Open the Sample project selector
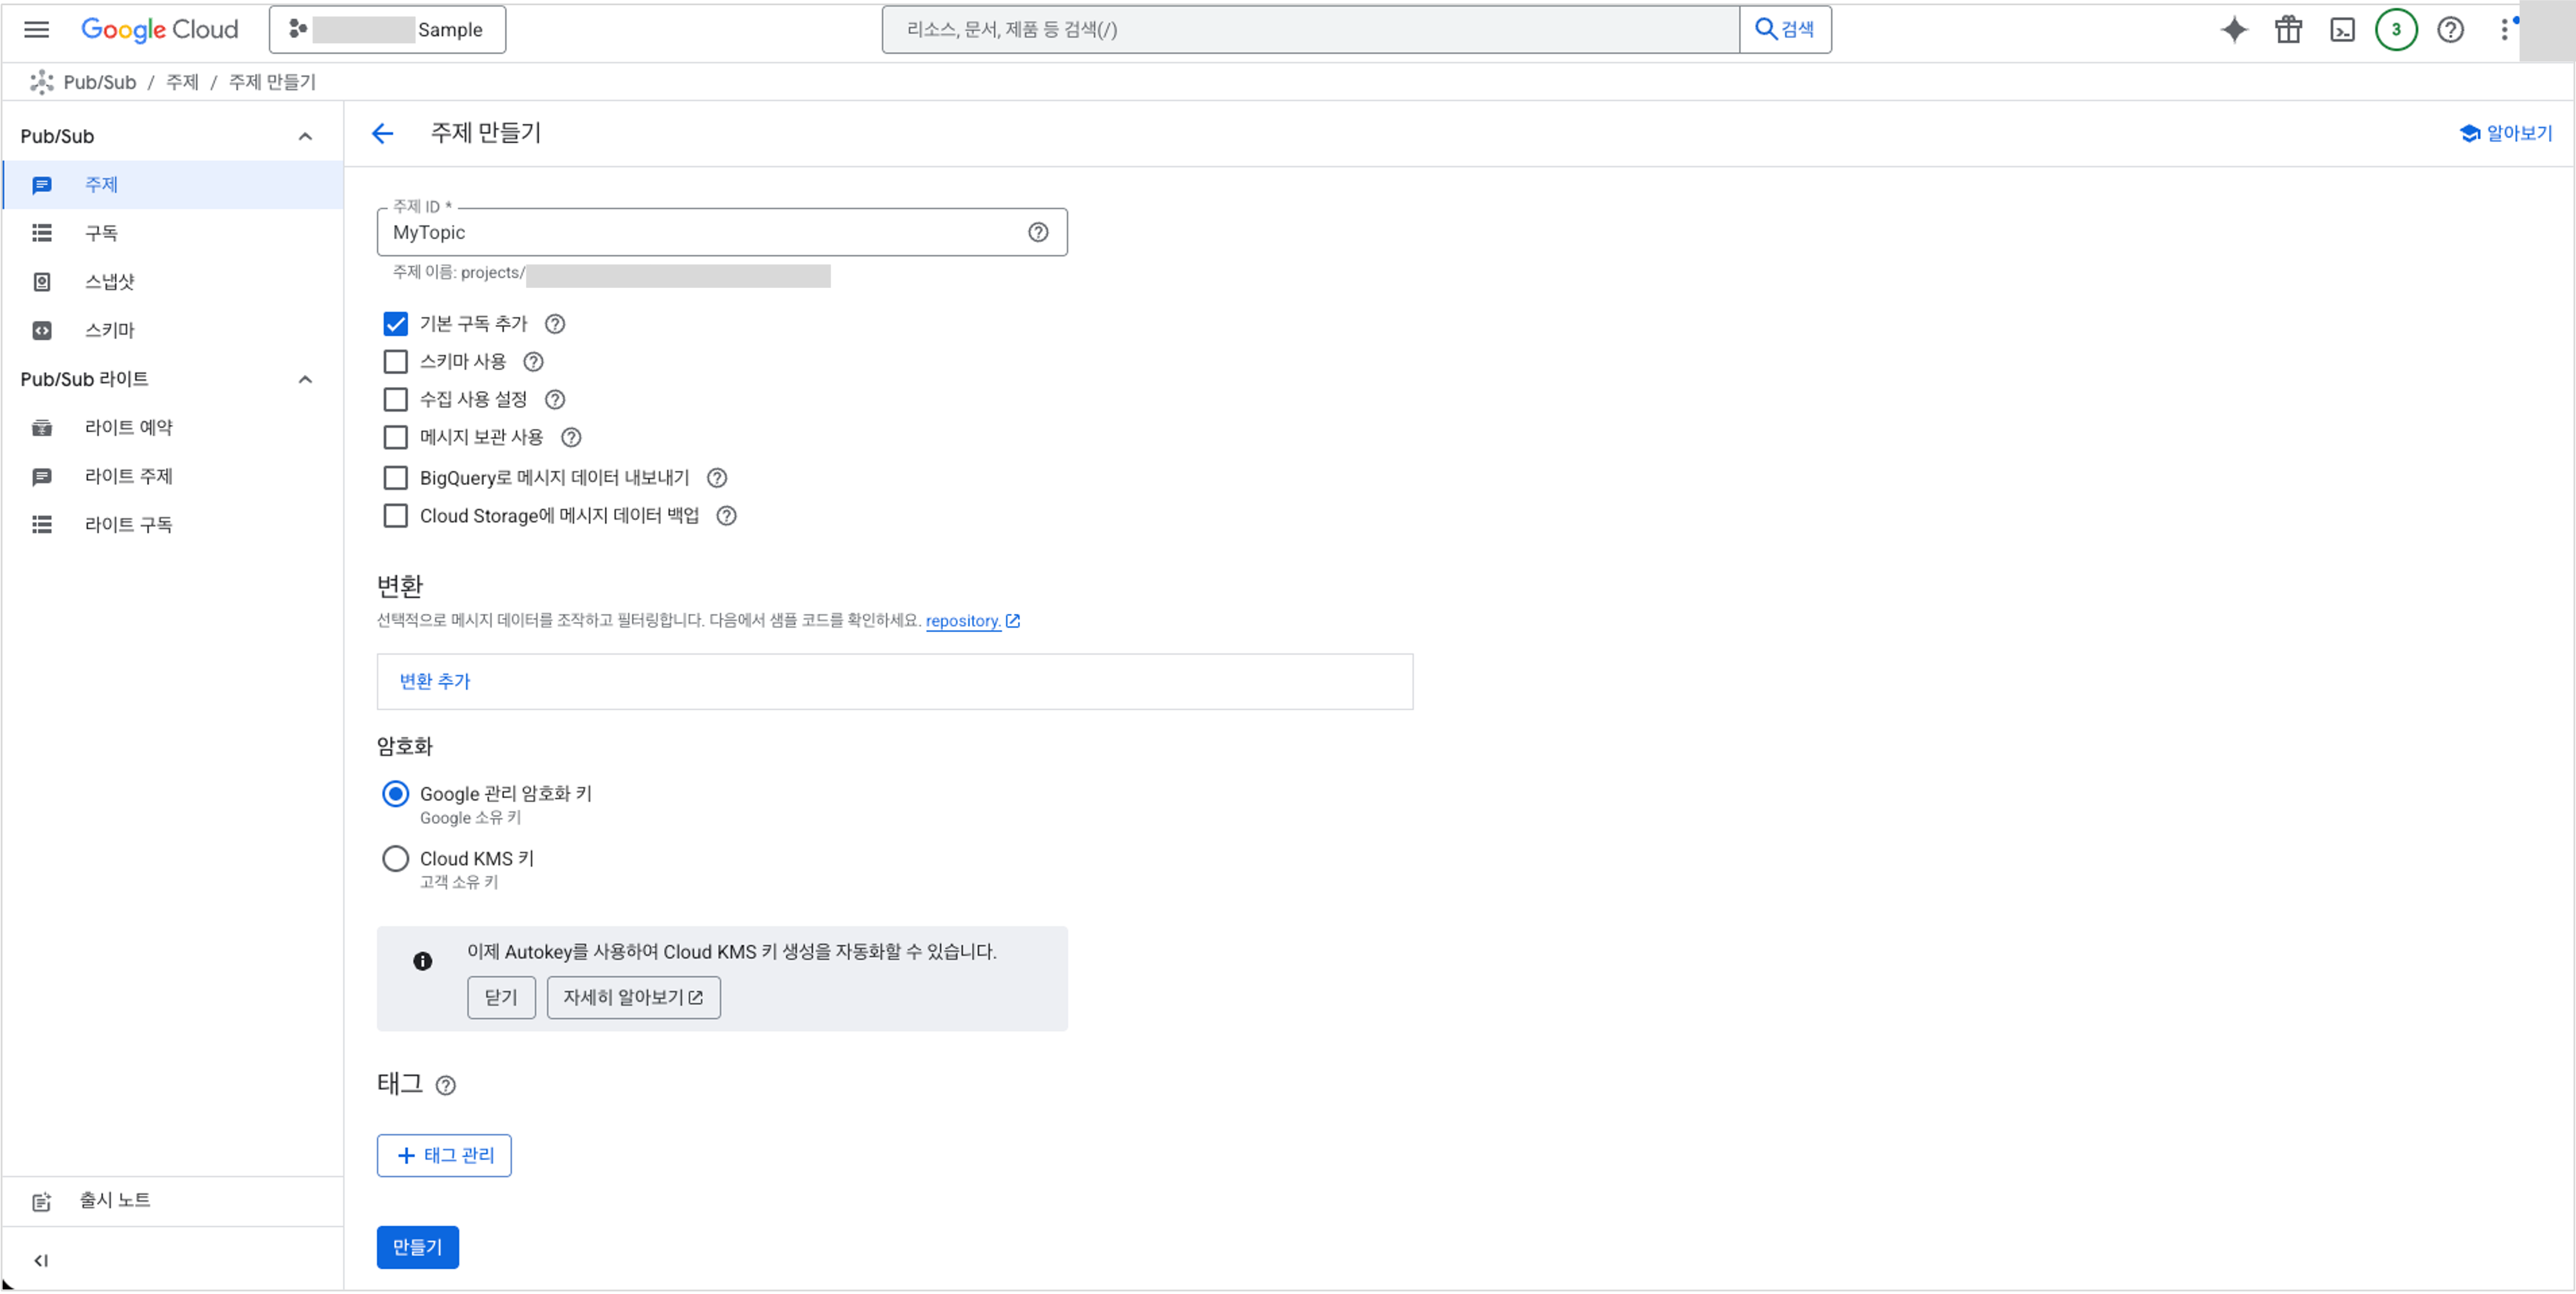This screenshot has width=2576, height=1294. coord(387,29)
